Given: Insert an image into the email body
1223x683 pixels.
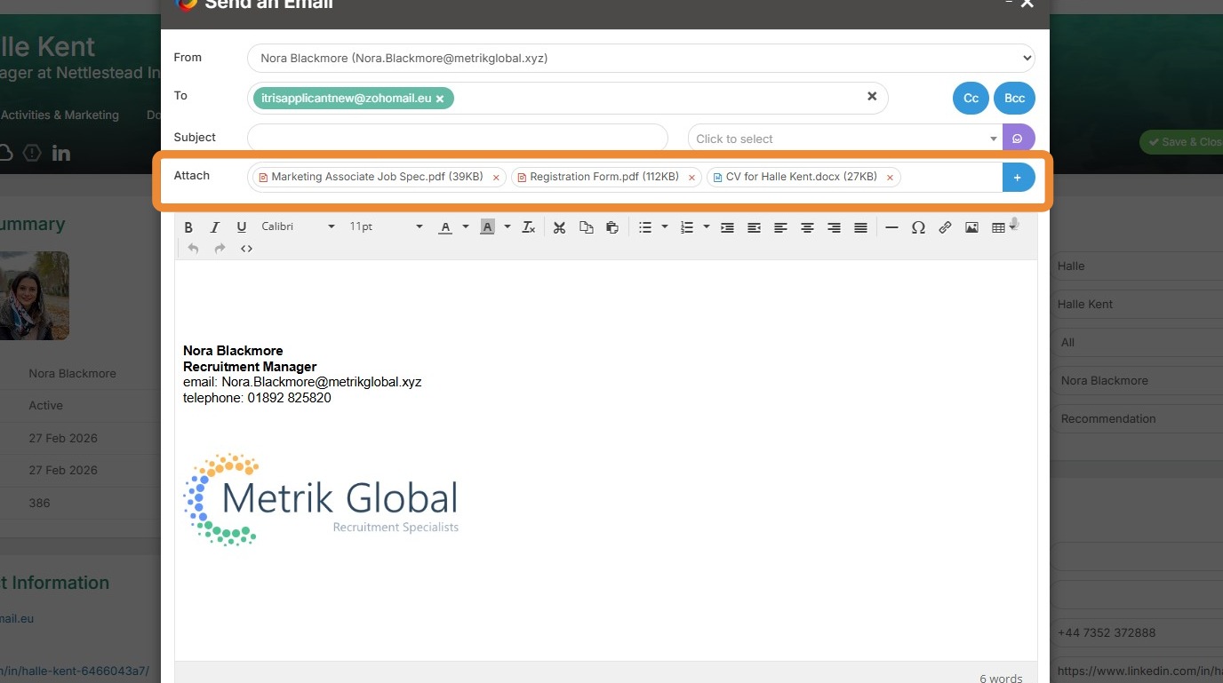Looking at the screenshot, I should [x=971, y=227].
